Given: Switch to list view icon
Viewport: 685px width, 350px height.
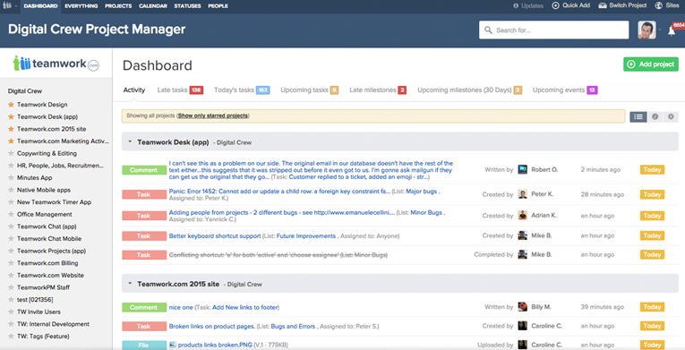Looking at the screenshot, I should pyautogui.click(x=638, y=116).
